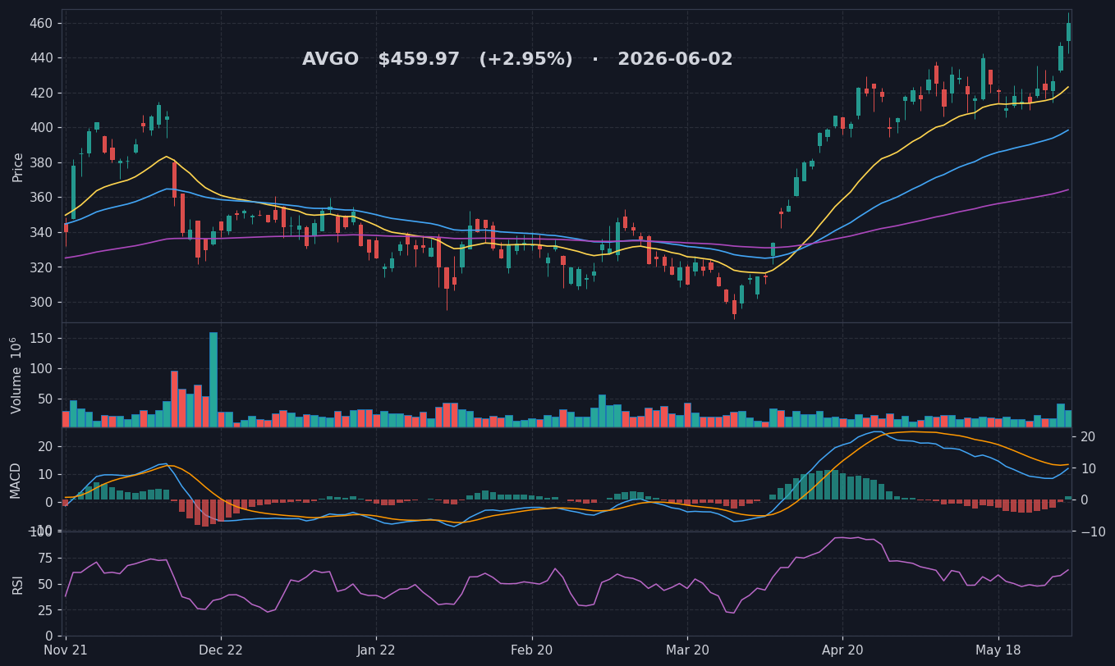Click the 460 price tick label
This screenshot has height=666, width=1115.
tap(40, 23)
